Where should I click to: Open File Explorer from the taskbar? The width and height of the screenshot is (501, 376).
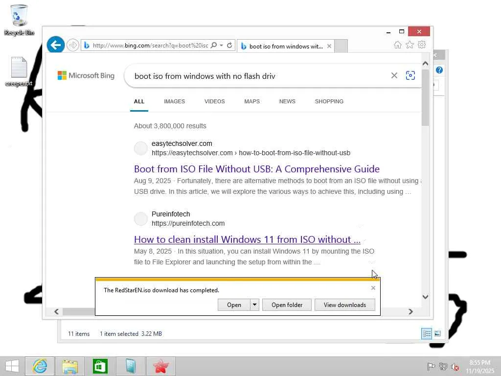70,366
